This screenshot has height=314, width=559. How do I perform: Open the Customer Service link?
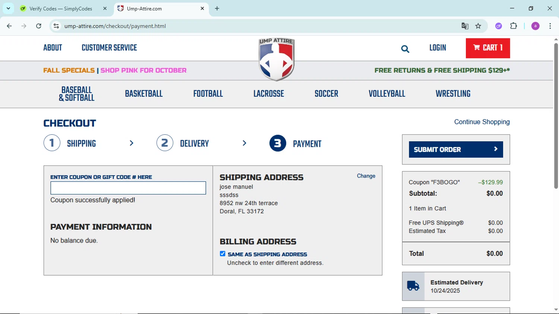pyautogui.click(x=109, y=48)
